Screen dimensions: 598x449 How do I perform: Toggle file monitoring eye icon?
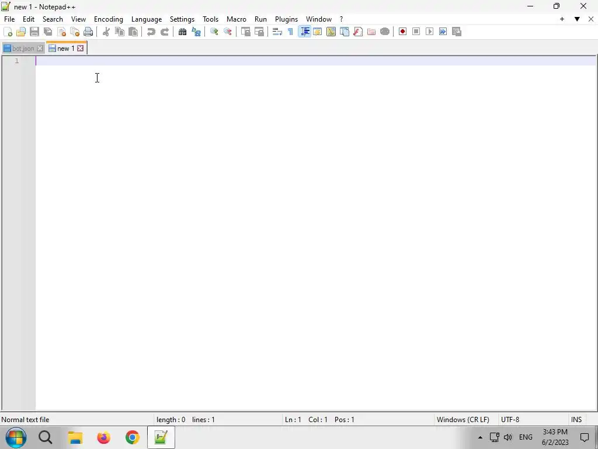385,32
